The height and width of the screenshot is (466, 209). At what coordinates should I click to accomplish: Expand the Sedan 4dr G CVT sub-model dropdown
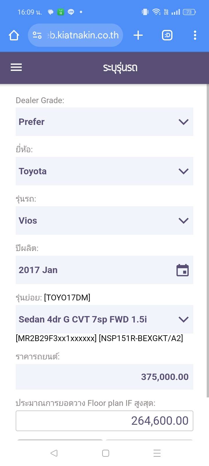(104, 319)
